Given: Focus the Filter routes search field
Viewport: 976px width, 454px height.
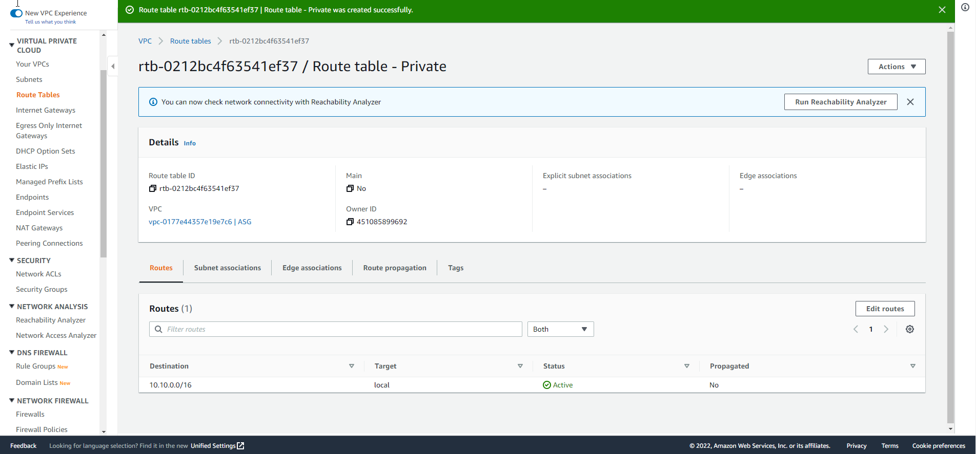Looking at the screenshot, I should click(336, 329).
